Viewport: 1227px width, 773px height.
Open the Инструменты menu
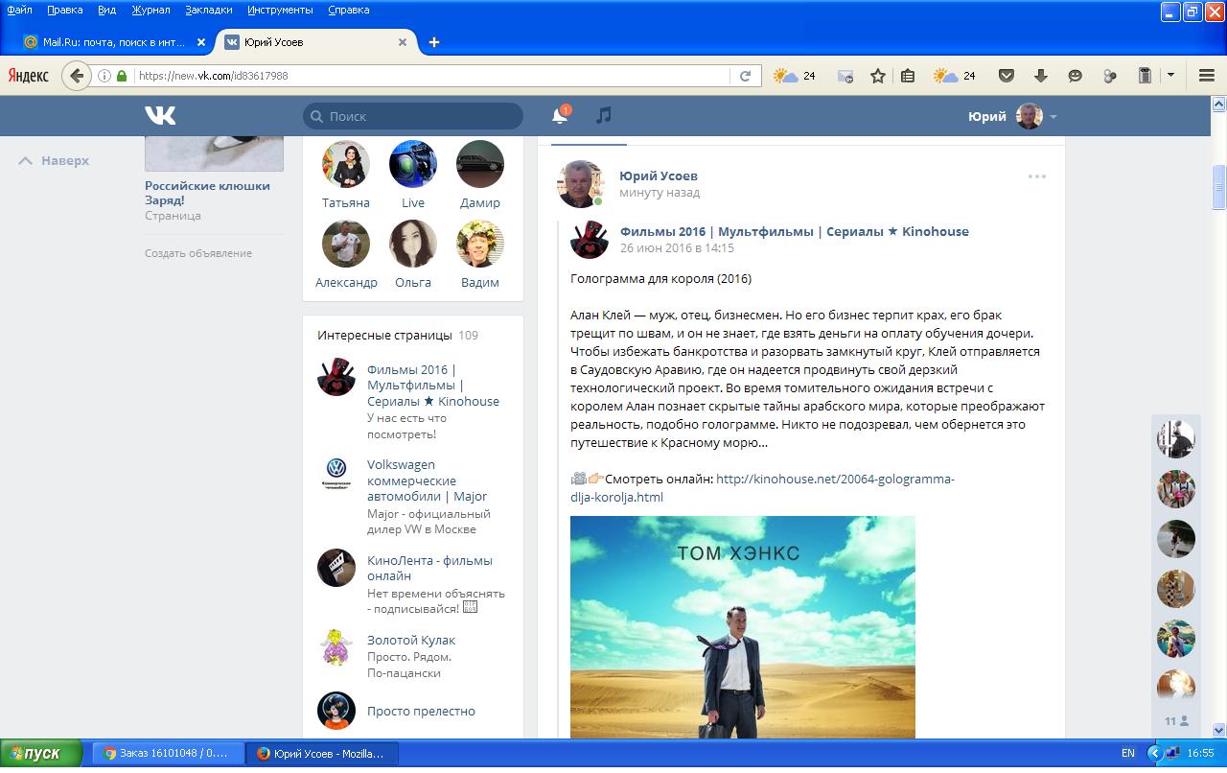[280, 10]
